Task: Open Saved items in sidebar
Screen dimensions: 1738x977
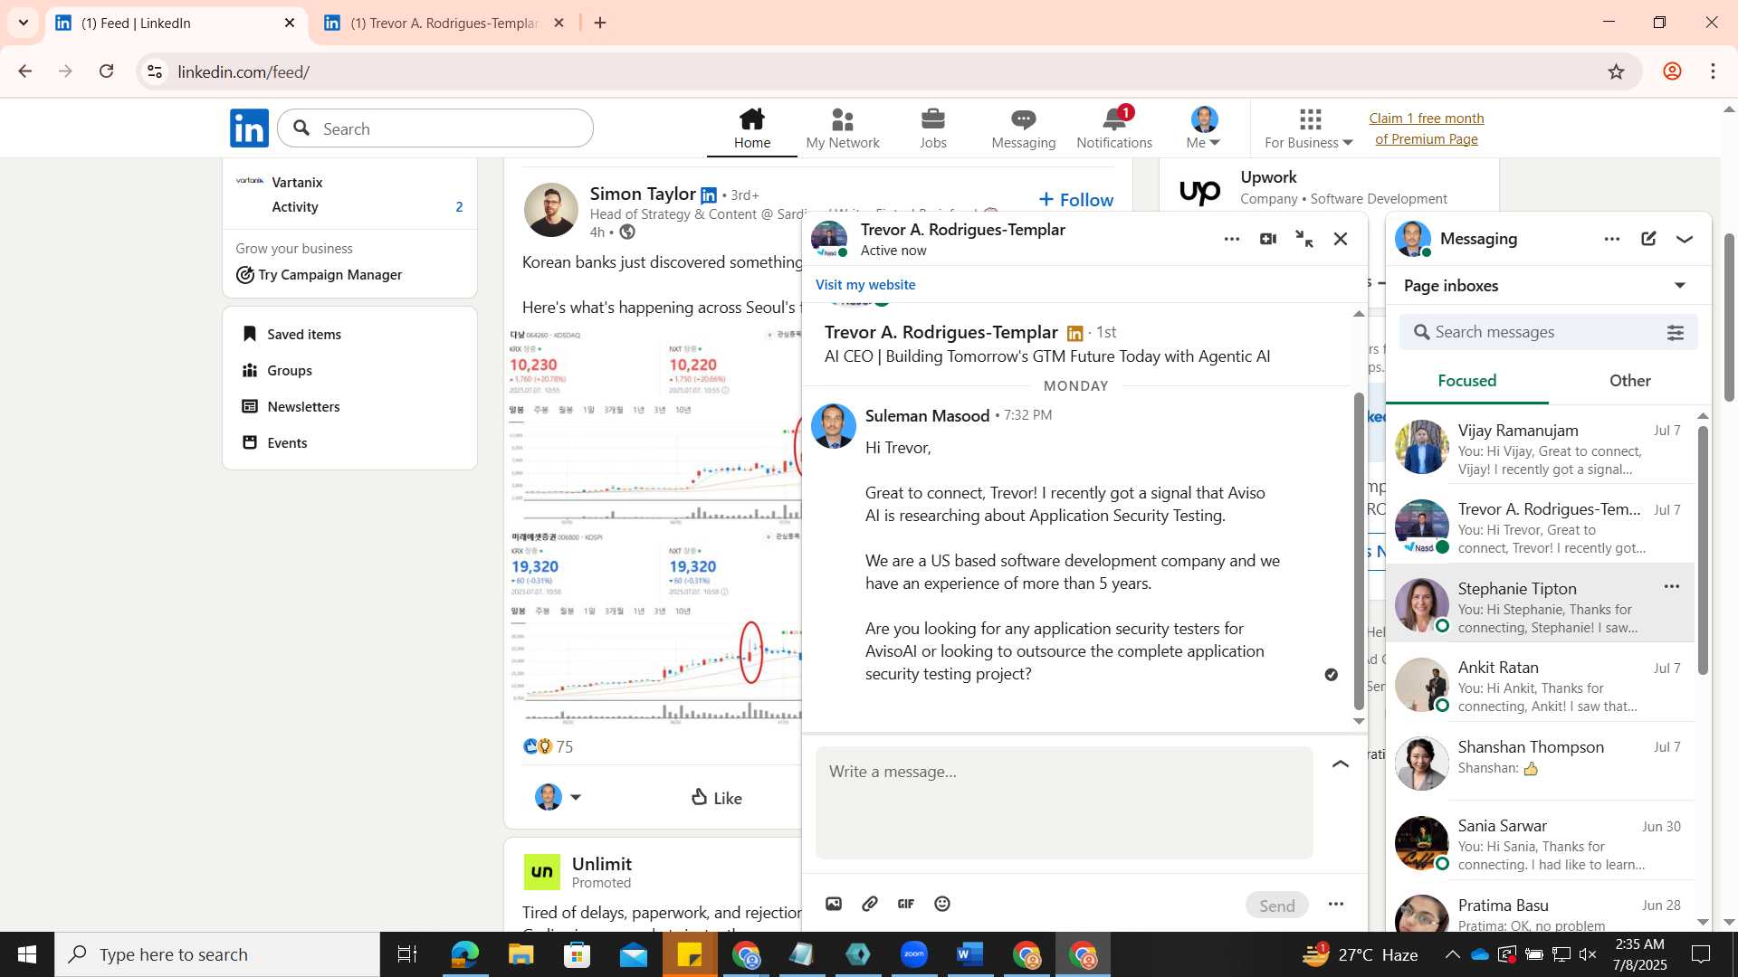Action: pyautogui.click(x=291, y=334)
